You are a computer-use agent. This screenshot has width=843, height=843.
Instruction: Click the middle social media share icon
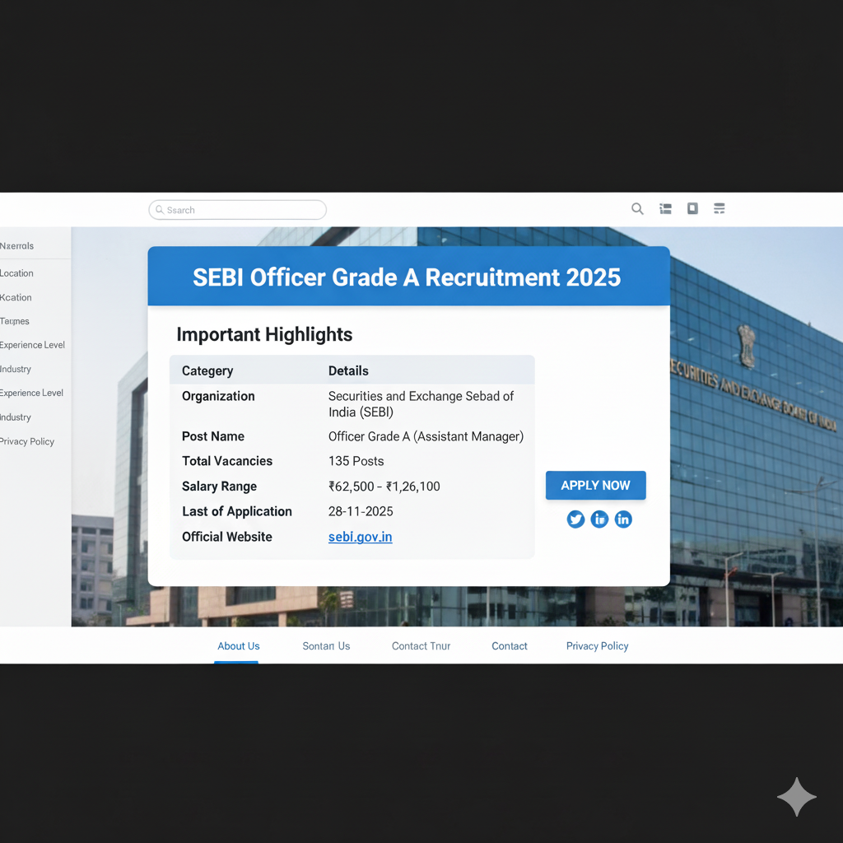point(599,519)
